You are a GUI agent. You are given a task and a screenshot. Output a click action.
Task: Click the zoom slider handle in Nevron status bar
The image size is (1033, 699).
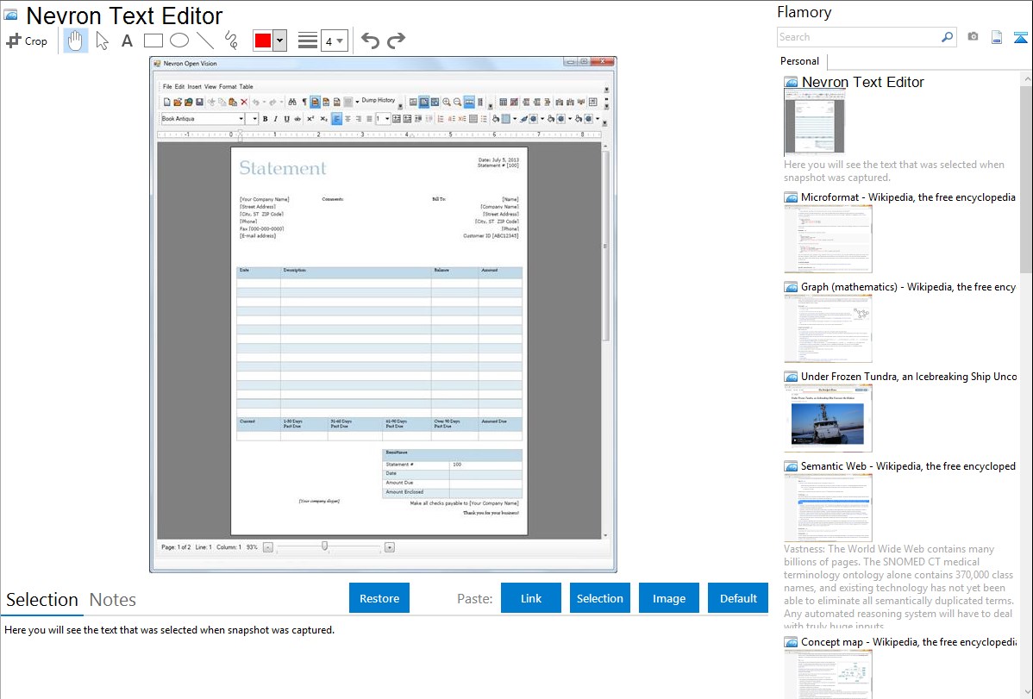pyautogui.click(x=324, y=546)
